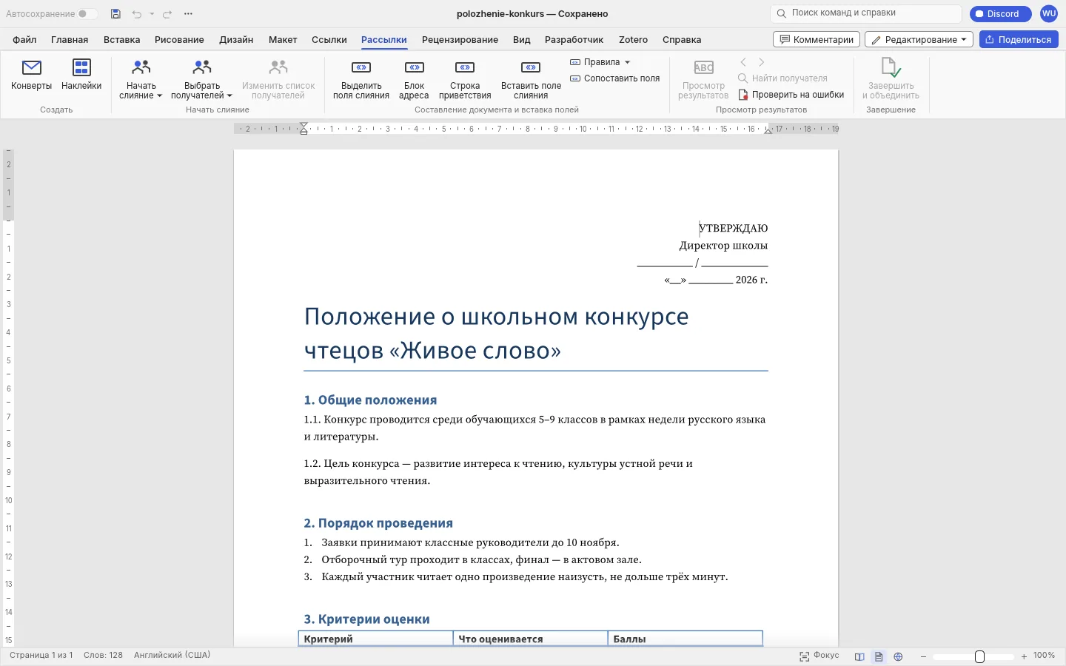Open the Rules (Правила) dropdown

(x=600, y=62)
